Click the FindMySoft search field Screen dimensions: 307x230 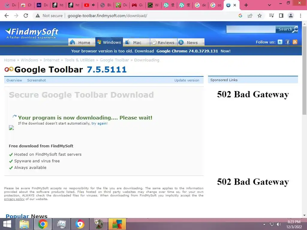(251, 29)
